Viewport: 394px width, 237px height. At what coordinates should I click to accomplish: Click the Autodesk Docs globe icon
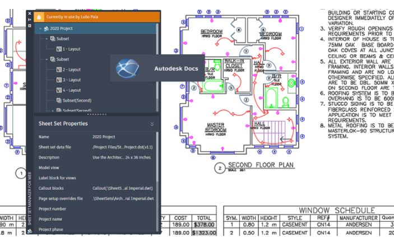pyautogui.click(x=127, y=68)
